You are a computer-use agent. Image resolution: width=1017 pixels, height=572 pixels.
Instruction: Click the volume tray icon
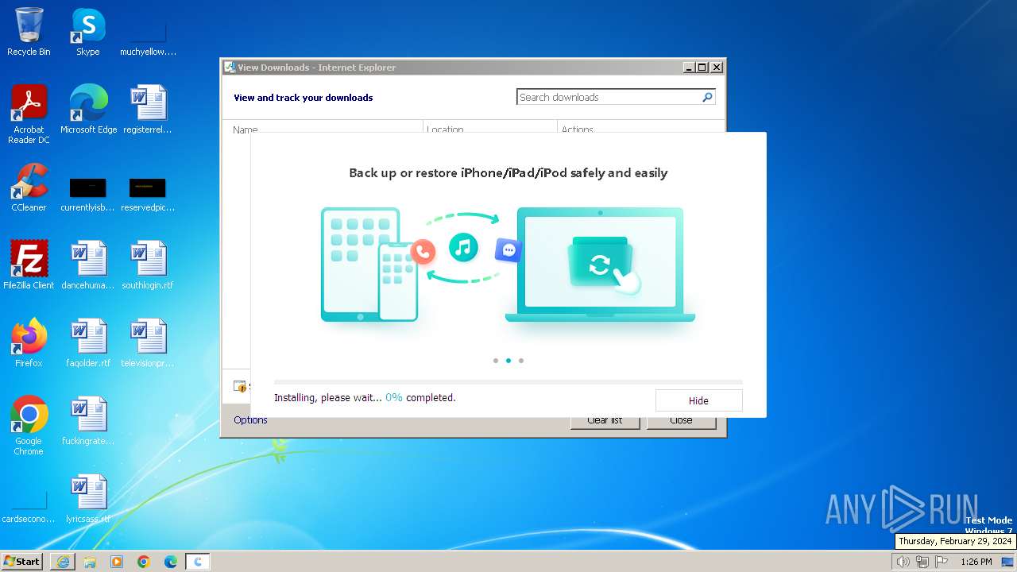(x=903, y=562)
